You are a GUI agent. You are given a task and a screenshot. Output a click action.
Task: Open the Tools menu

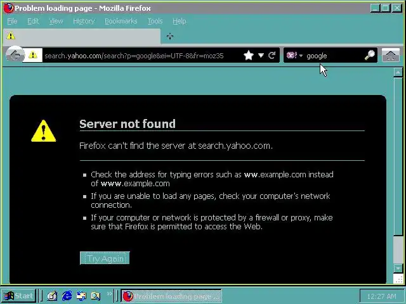155,21
